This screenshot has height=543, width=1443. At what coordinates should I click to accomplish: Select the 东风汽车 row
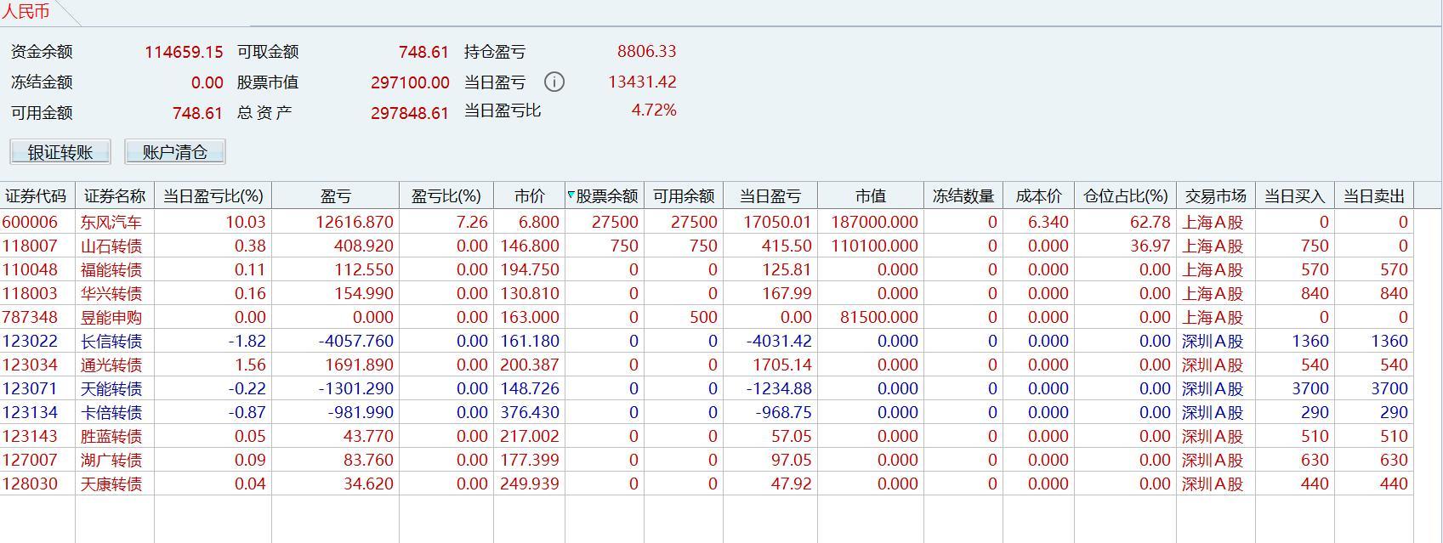707,222
